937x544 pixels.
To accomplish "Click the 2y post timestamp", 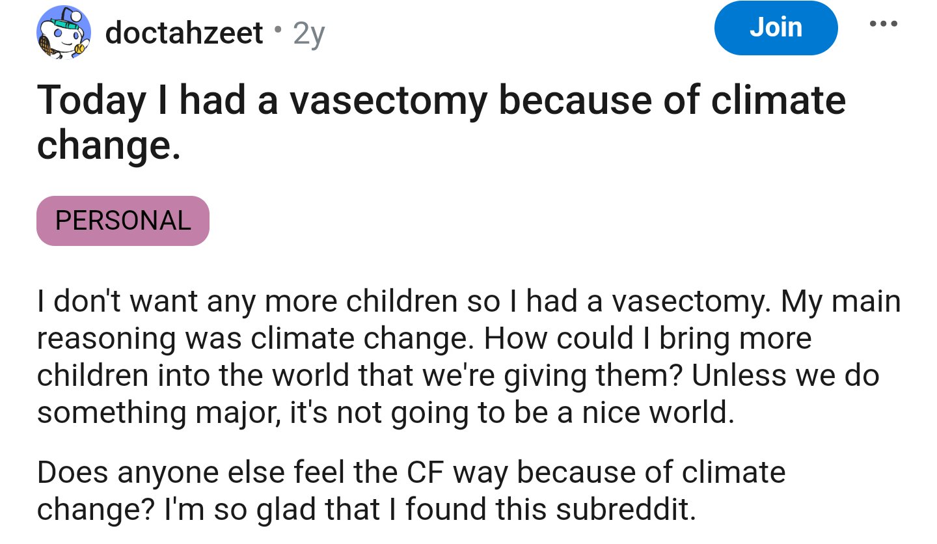I will click(x=308, y=34).
